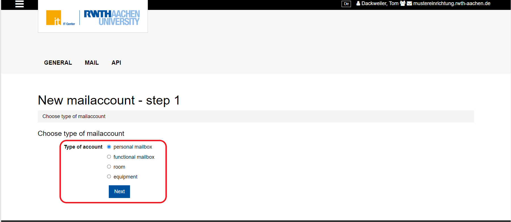Image resolution: width=511 pixels, height=222 pixels.
Task: Click the group members icon
Action: tap(403, 3)
